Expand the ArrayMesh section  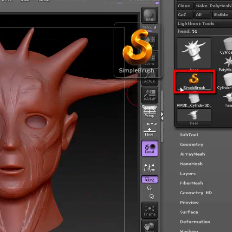click(192, 154)
